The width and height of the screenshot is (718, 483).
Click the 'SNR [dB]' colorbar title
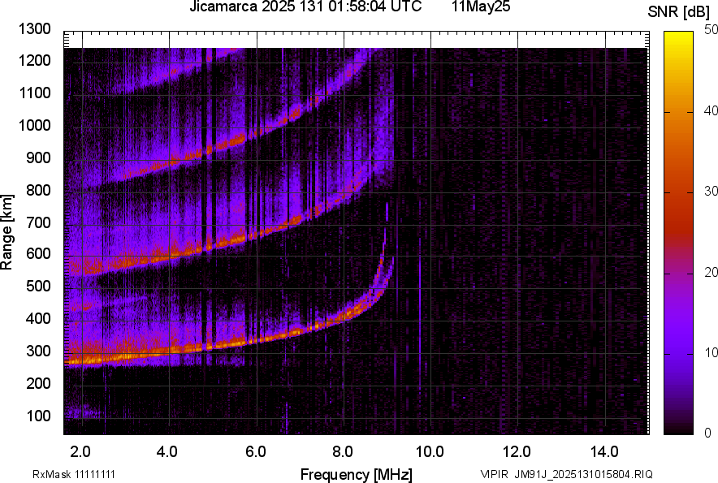click(x=679, y=12)
